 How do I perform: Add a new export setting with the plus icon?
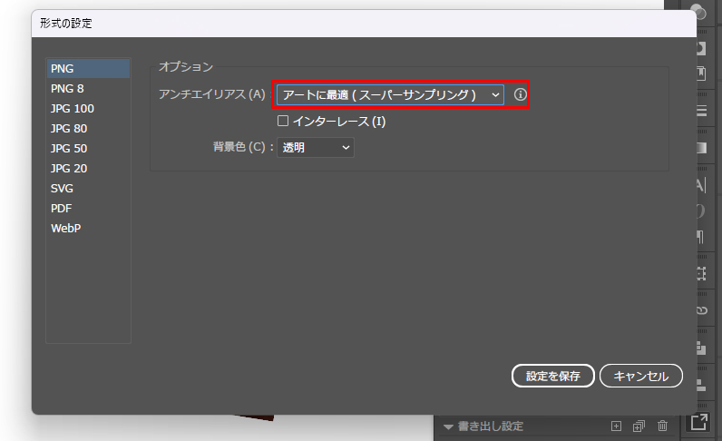pyautogui.click(x=616, y=426)
